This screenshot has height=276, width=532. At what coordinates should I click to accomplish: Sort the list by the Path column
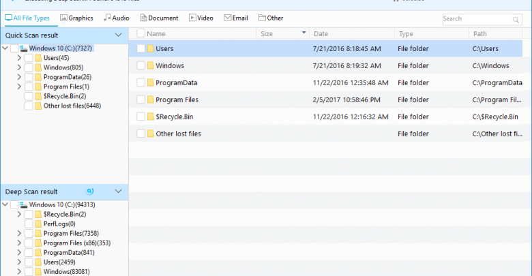pos(479,33)
